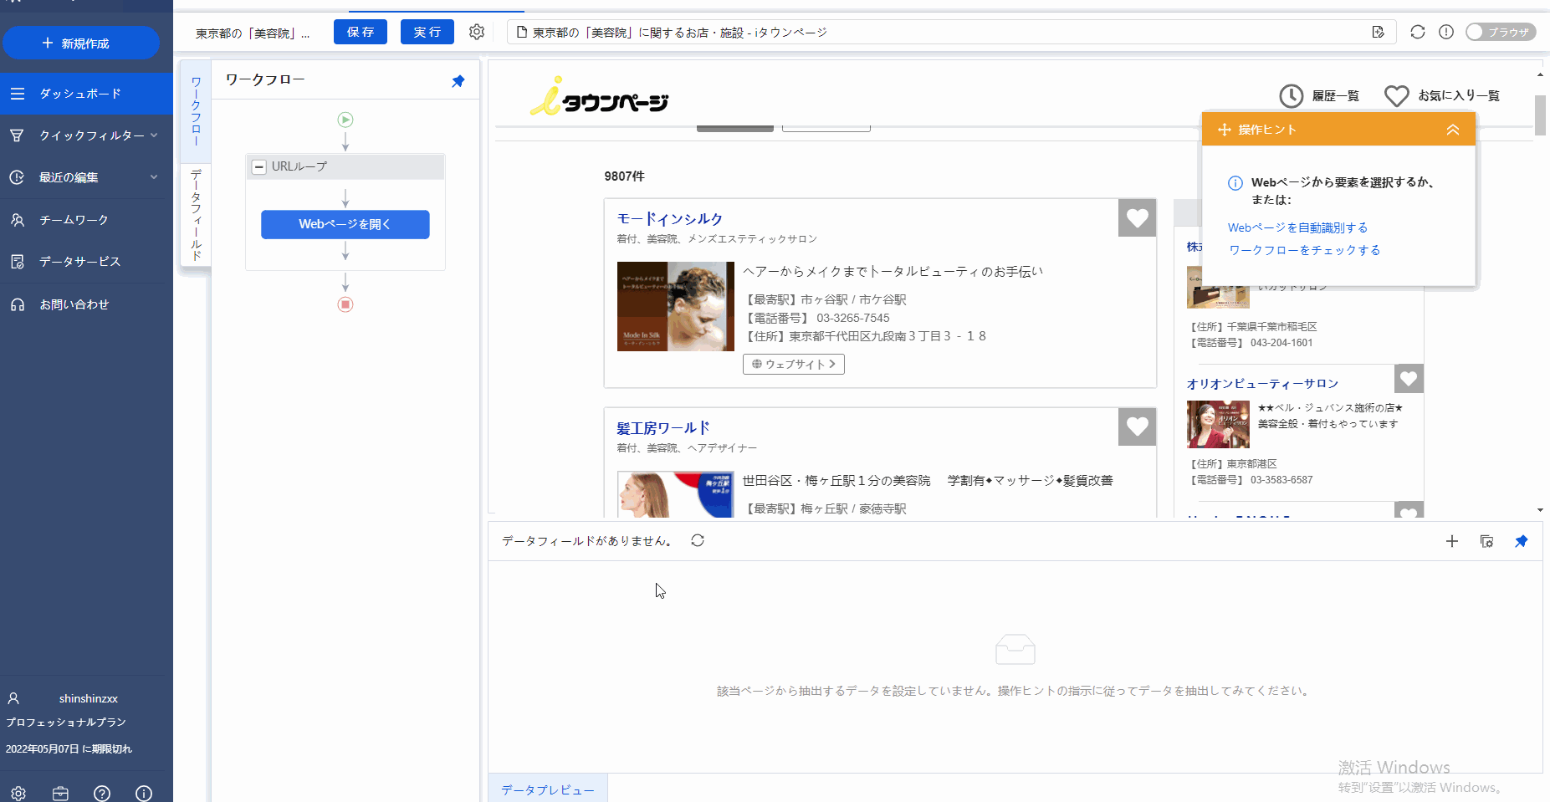Click ワークフローをチェックする link

(x=1305, y=250)
